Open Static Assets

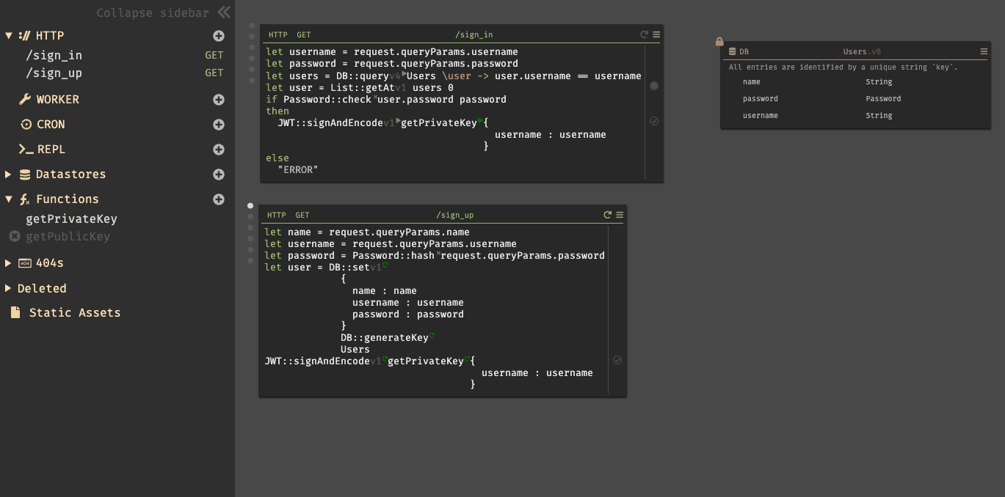(x=74, y=312)
